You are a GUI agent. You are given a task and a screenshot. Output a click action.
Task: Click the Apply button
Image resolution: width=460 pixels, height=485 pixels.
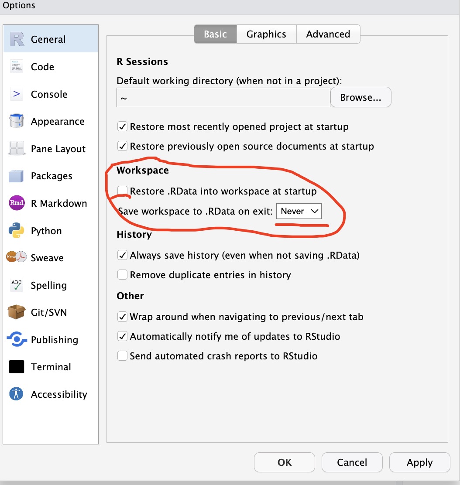420,462
